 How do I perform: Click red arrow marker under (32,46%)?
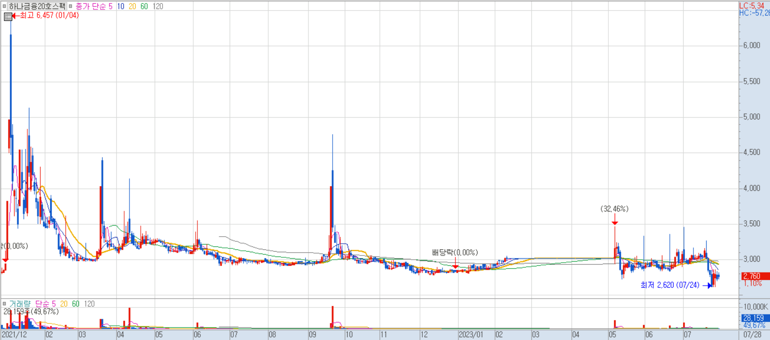pos(615,222)
